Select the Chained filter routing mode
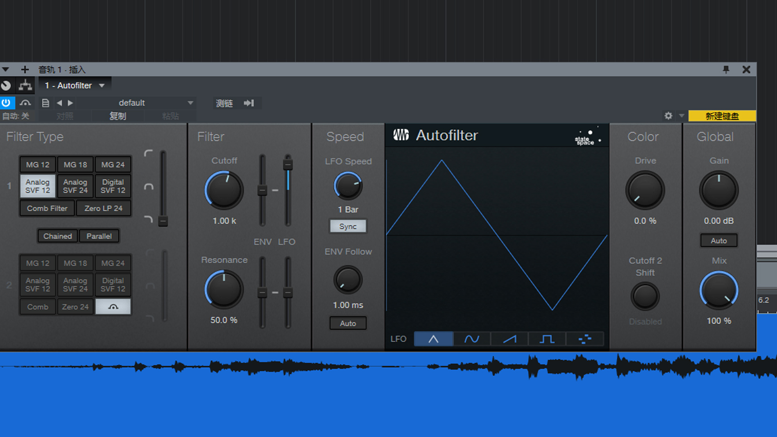777x437 pixels. 57,236
